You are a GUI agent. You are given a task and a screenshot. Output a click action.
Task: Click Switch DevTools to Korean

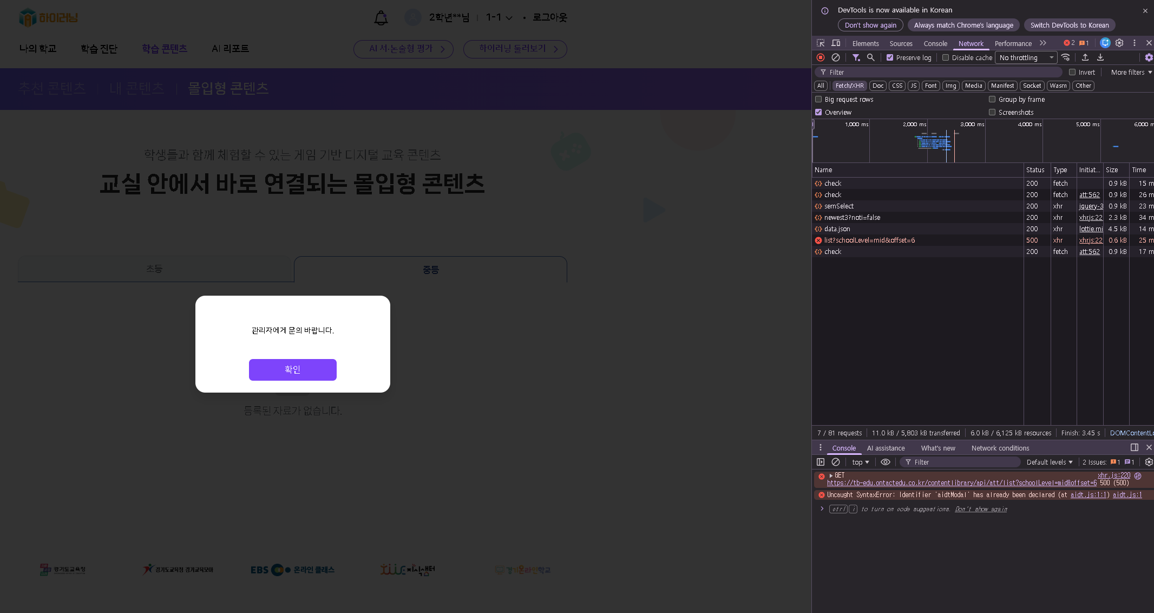[x=1070, y=25]
